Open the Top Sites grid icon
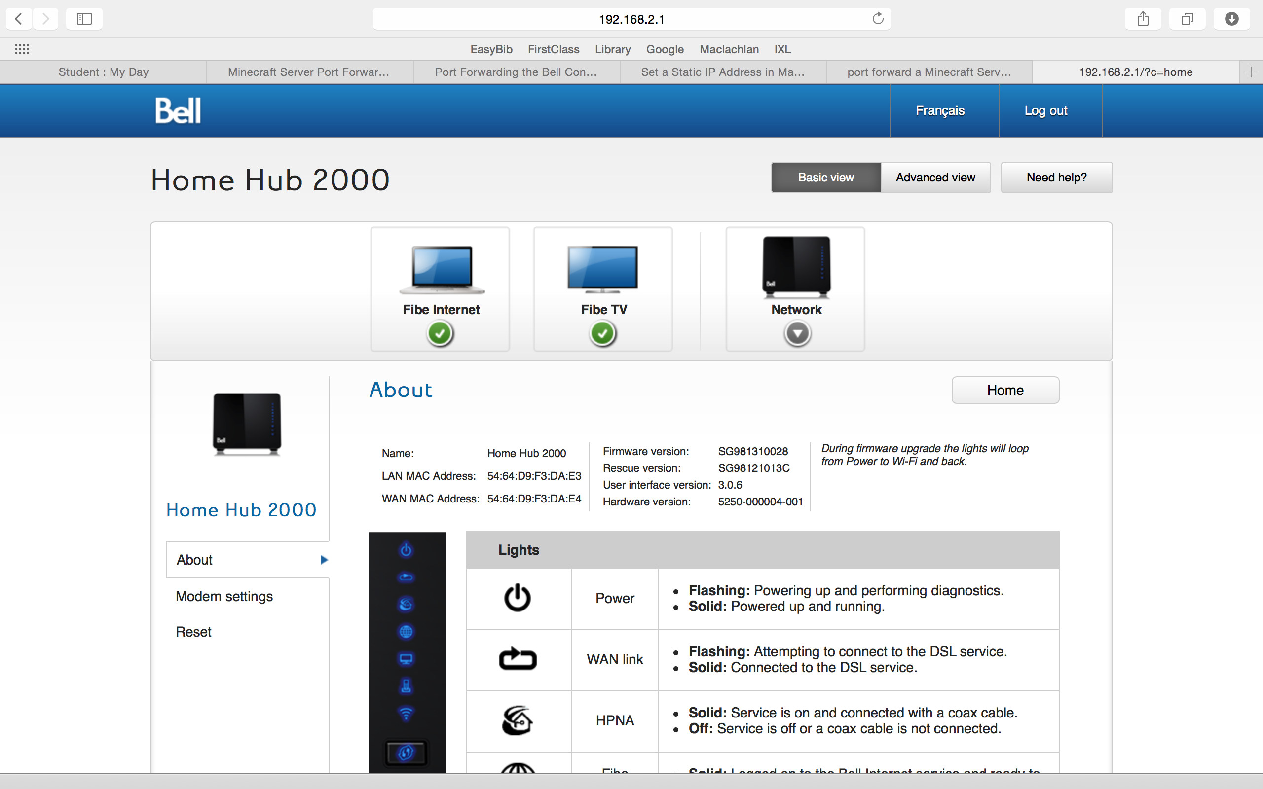 [22, 49]
